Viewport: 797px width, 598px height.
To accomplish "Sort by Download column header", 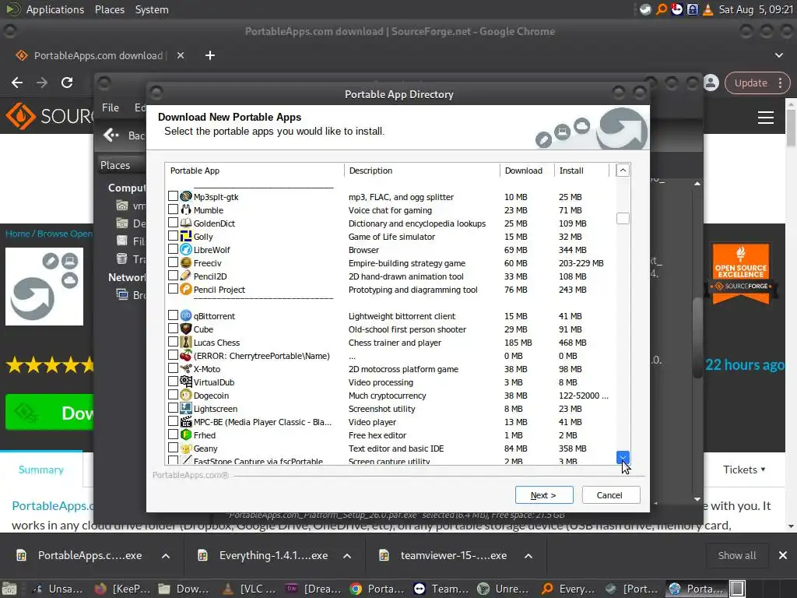I will (x=527, y=171).
